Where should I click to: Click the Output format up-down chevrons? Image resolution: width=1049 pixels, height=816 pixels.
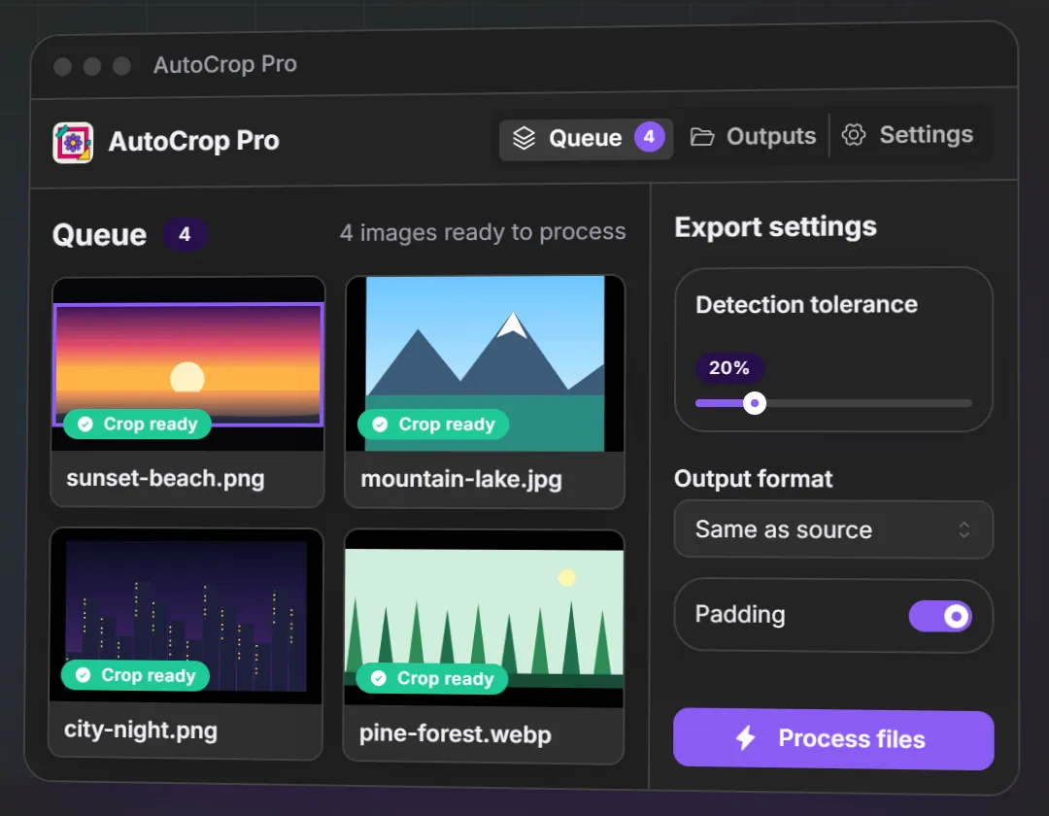point(964,529)
